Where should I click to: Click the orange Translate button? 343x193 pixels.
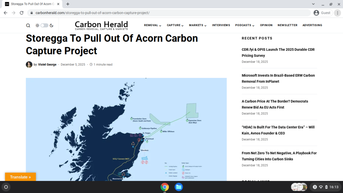[x=20, y=177]
